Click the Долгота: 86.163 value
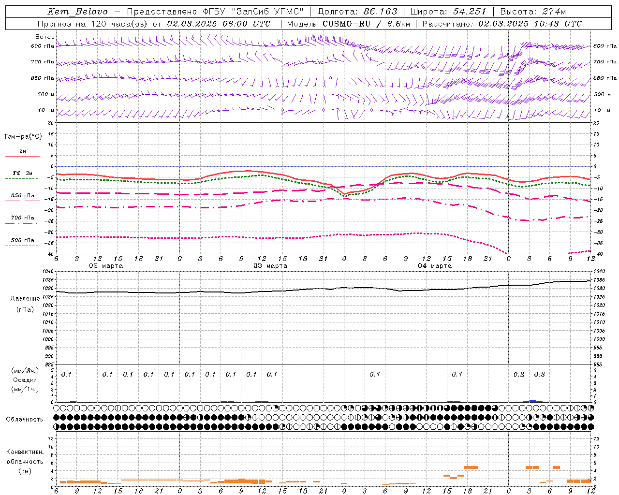Viewport: 619px width, 495px height. pos(357,12)
